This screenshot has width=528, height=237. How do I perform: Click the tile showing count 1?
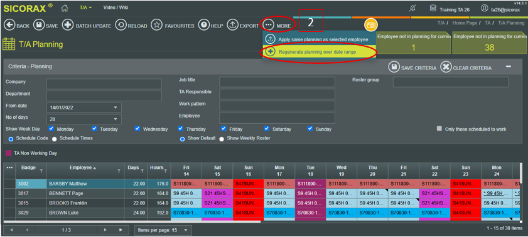pyautogui.click(x=414, y=43)
